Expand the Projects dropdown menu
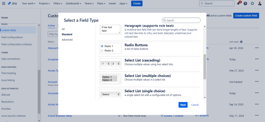The image size is (265, 122). [x=45, y=3]
